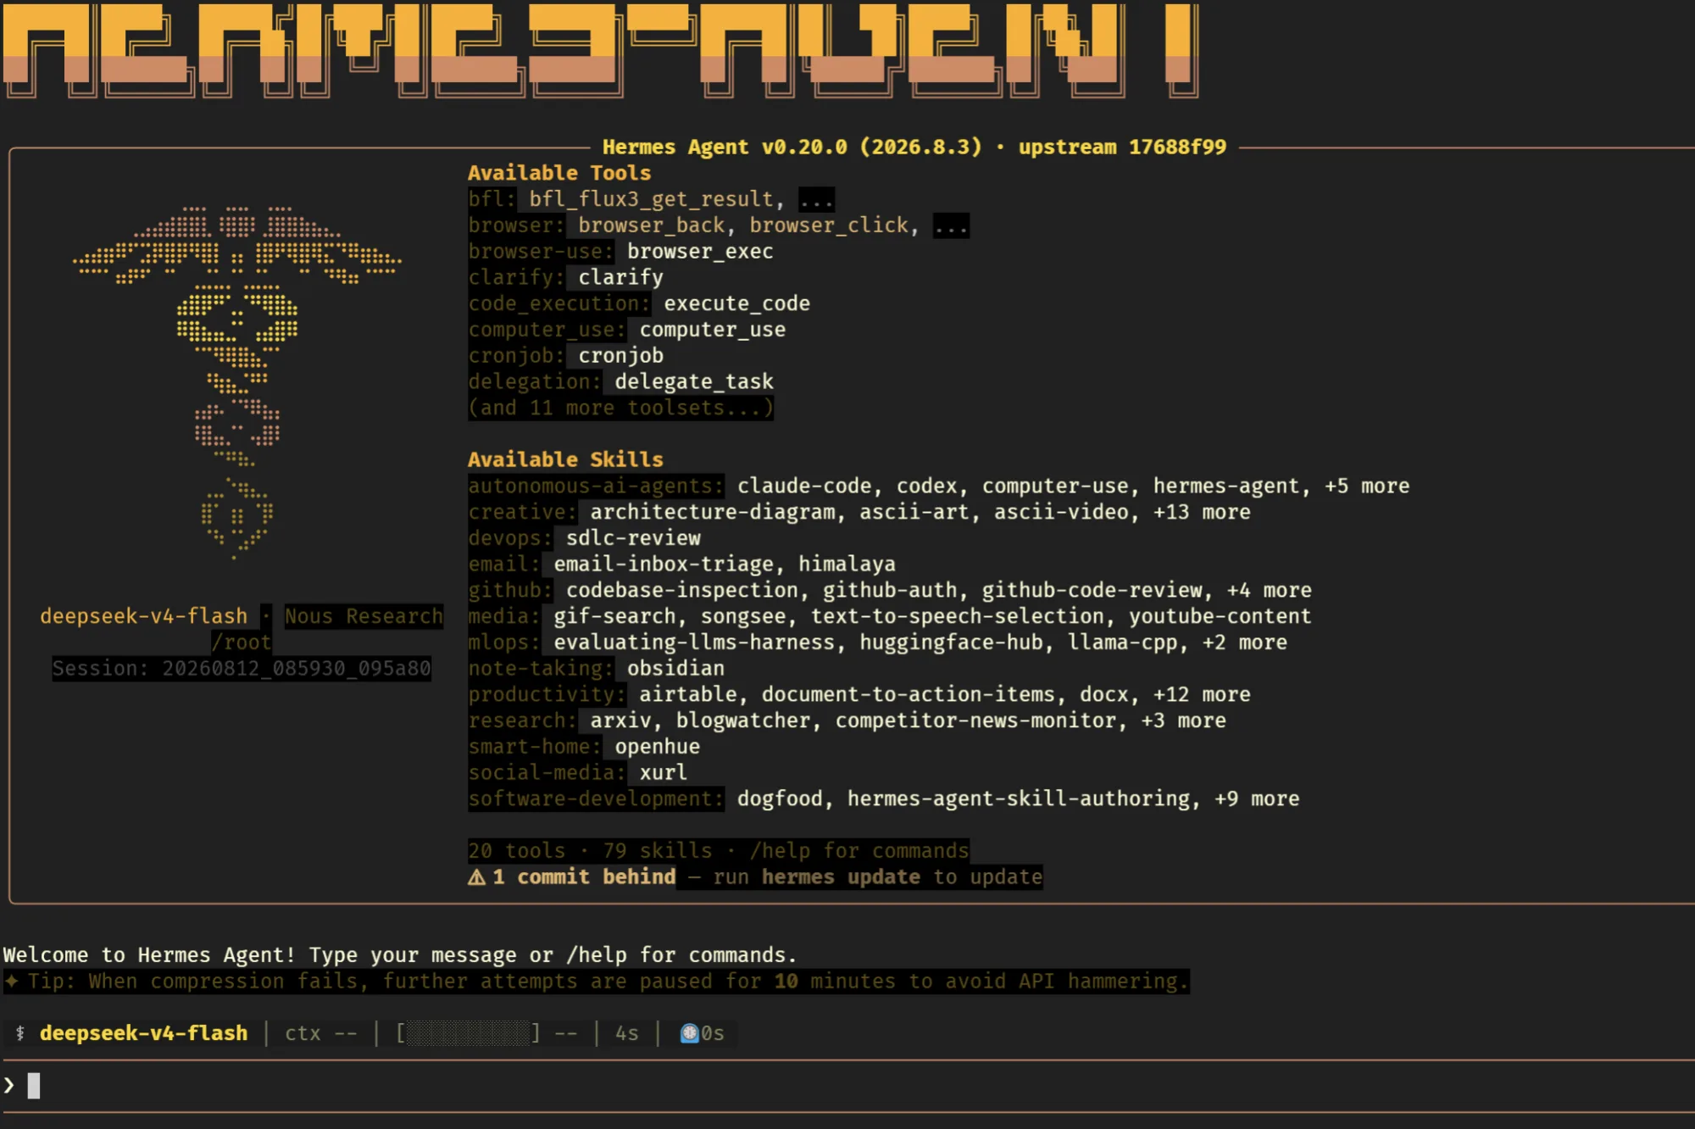Select the 'browser_click' tool name
Screen dimensions: 1695x1129
[x=828, y=225]
